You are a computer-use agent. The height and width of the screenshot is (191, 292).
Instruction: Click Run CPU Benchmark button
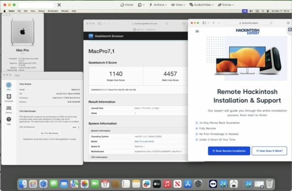pos(50,133)
